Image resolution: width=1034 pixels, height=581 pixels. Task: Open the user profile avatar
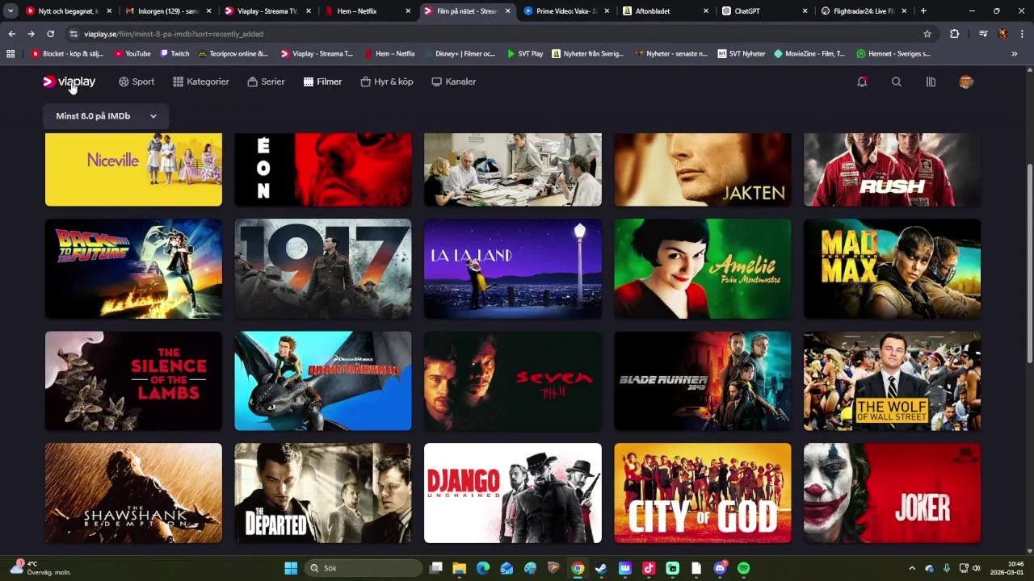(966, 82)
